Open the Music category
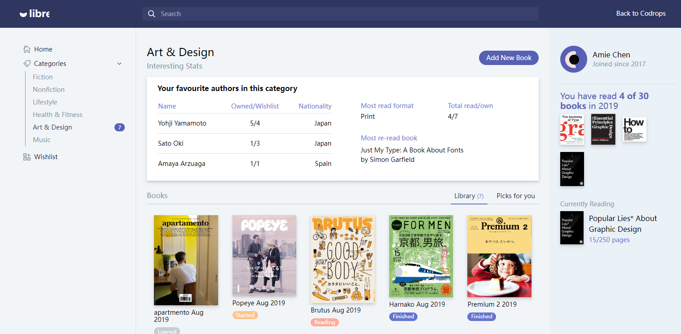Viewport: 681px width, 334px height. [42, 140]
